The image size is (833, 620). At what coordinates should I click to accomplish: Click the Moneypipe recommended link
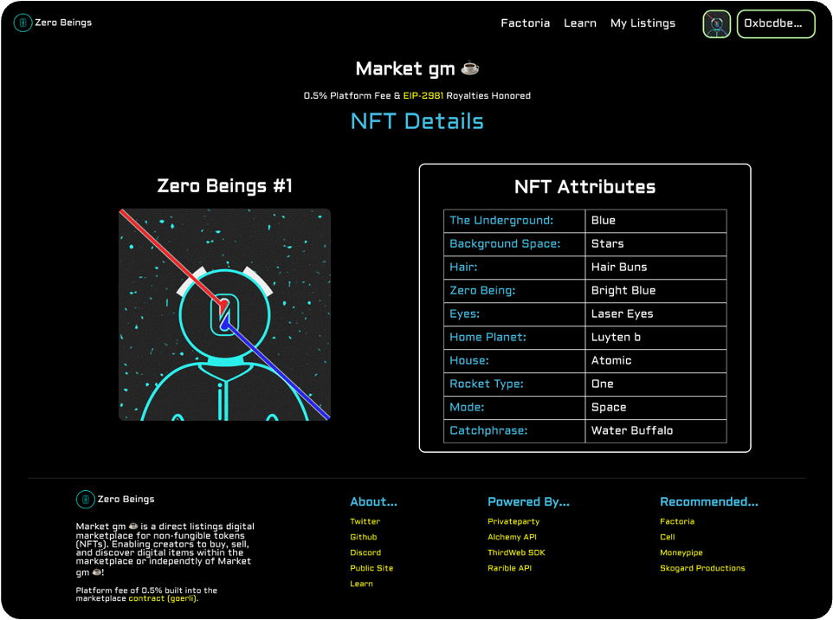coord(681,553)
